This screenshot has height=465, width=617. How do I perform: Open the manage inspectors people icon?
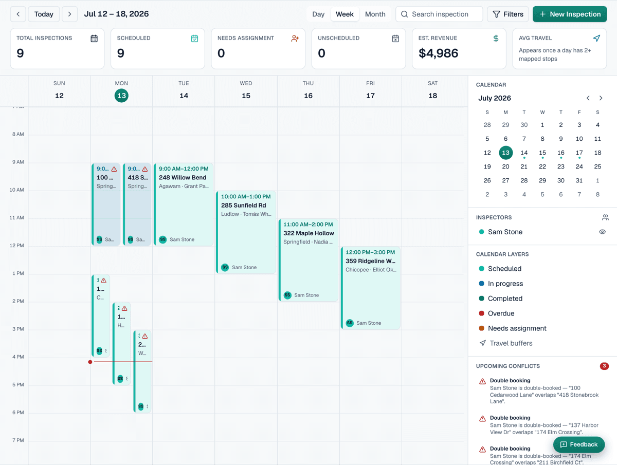tap(605, 217)
